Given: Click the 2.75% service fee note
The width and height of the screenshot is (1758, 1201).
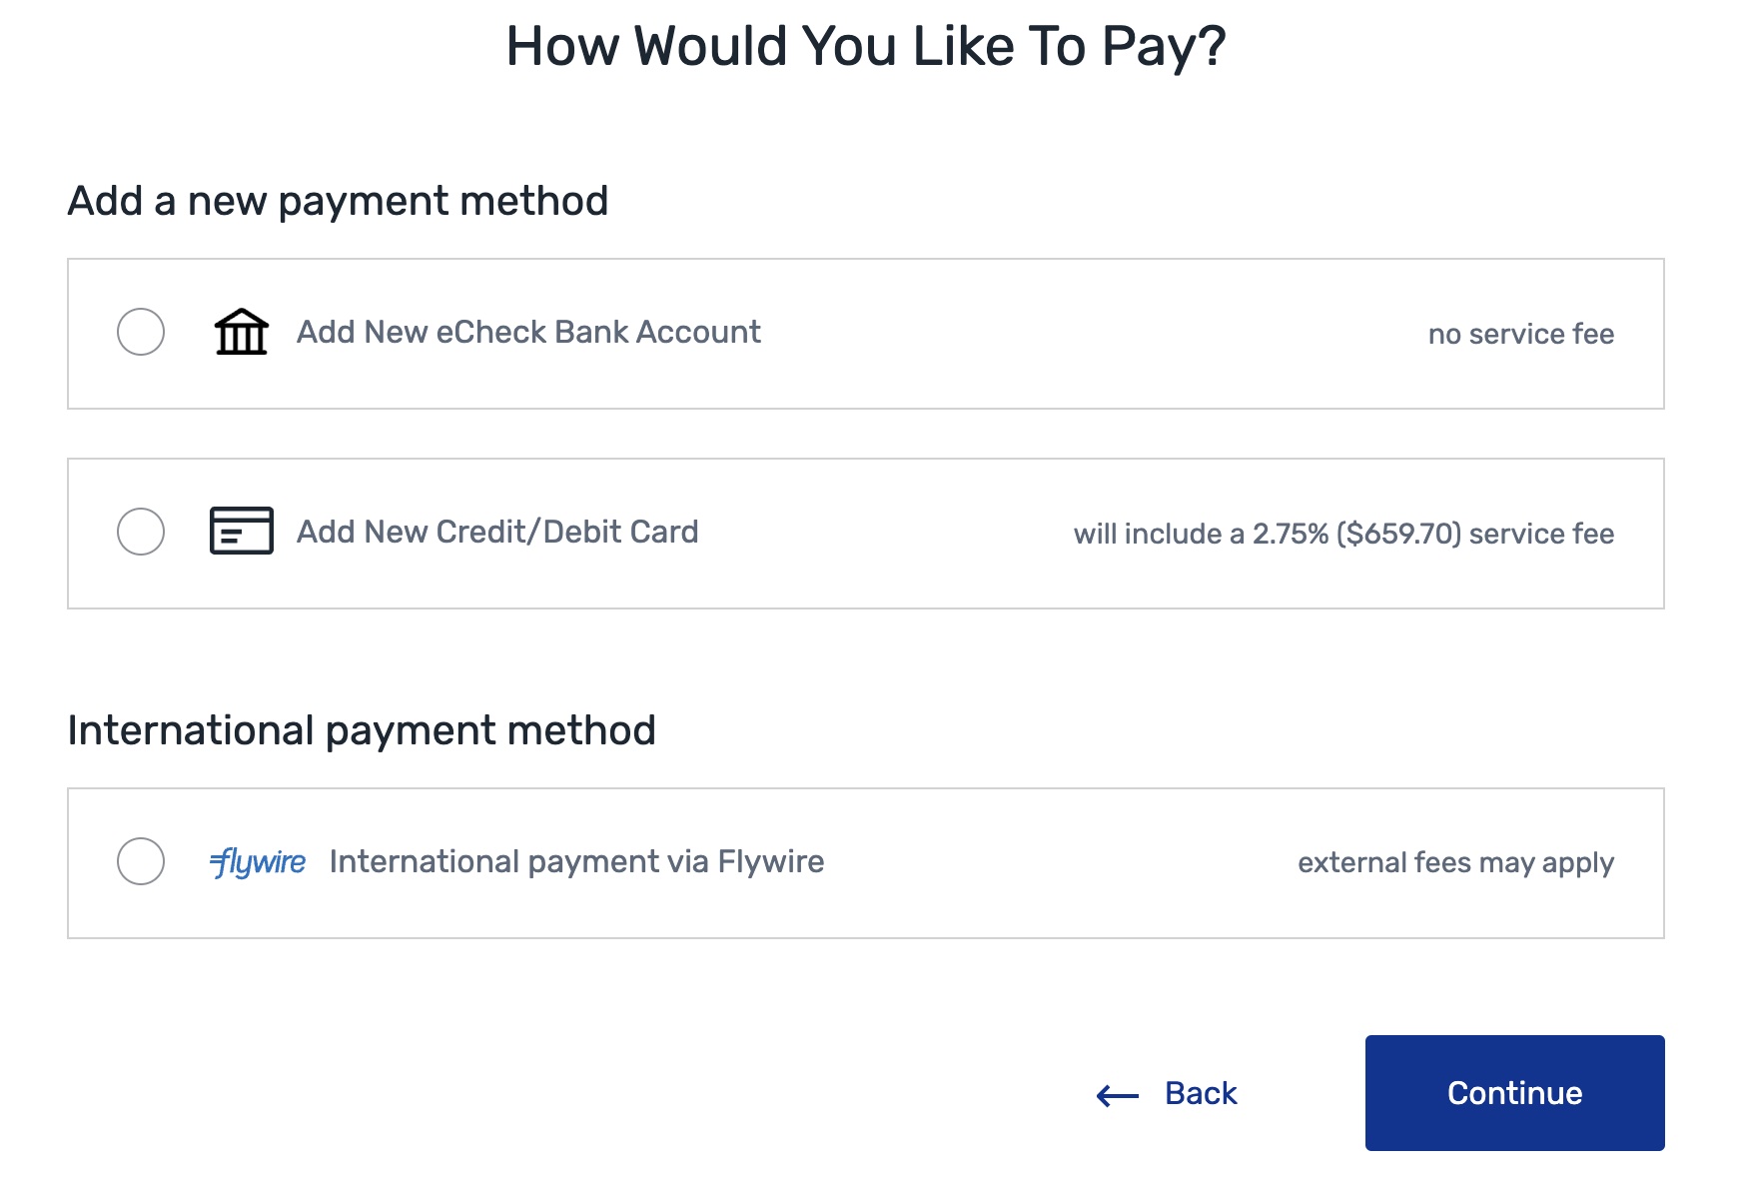Looking at the screenshot, I should [x=1343, y=534].
